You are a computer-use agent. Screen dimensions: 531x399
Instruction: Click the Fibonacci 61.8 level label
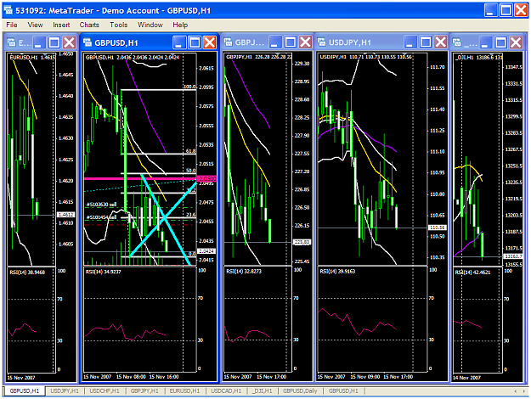pyautogui.click(x=190, y=151)
